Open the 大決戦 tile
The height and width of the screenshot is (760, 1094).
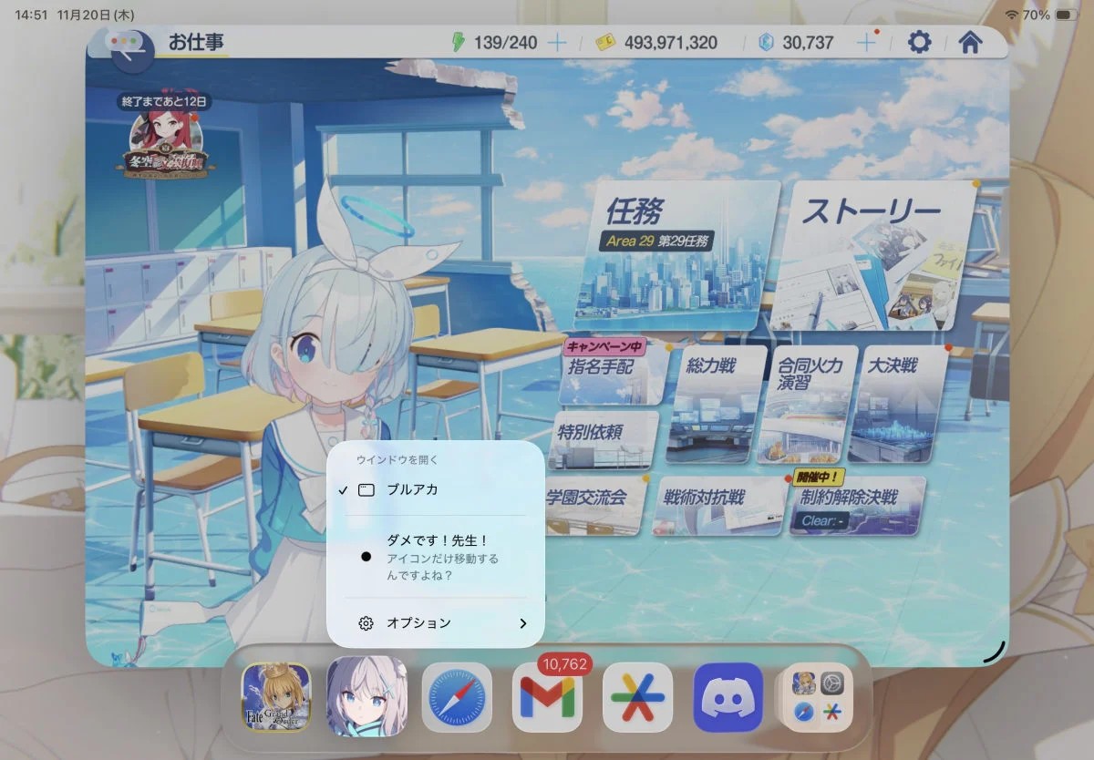898,404
